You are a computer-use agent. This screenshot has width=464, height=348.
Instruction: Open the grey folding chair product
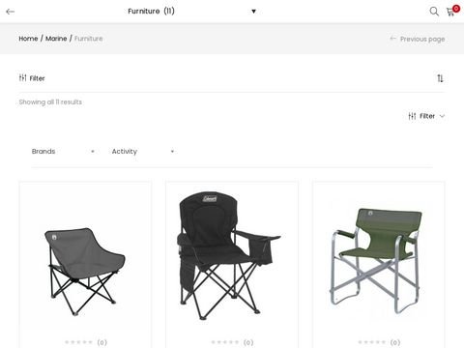click(x=85, y=272)
